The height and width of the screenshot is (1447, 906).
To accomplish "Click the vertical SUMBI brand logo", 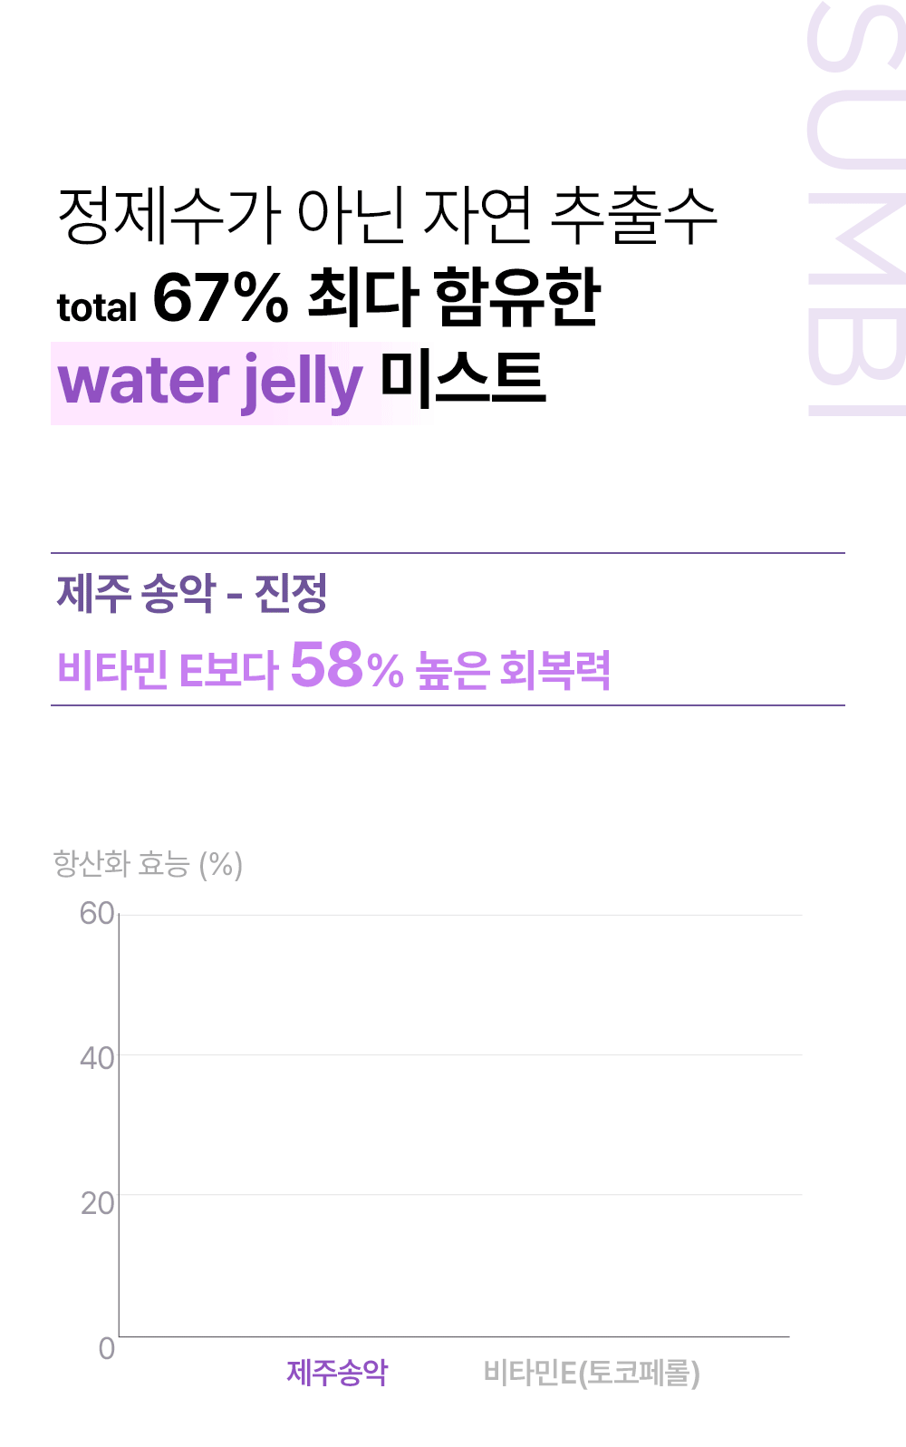I will (855, 209).
